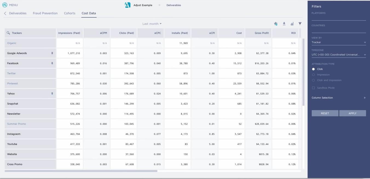Download the report with the export icon

(284, 24)
